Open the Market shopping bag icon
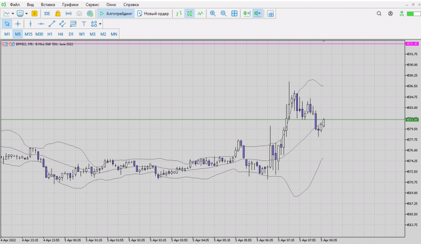 (58, 14)
